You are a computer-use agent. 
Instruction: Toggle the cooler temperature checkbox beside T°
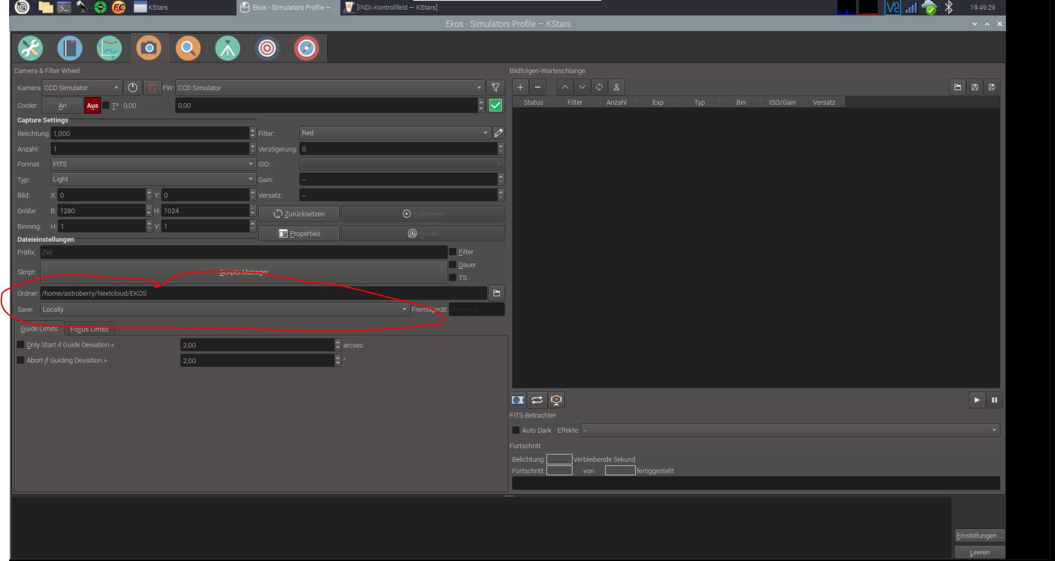pos(105,105)
